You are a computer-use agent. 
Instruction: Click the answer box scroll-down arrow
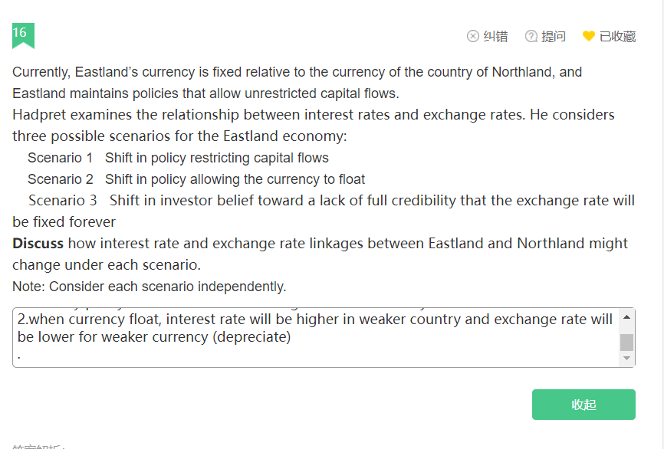[626, 358]
